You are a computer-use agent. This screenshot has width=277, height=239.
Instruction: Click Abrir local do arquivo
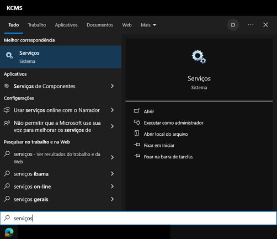166,134
